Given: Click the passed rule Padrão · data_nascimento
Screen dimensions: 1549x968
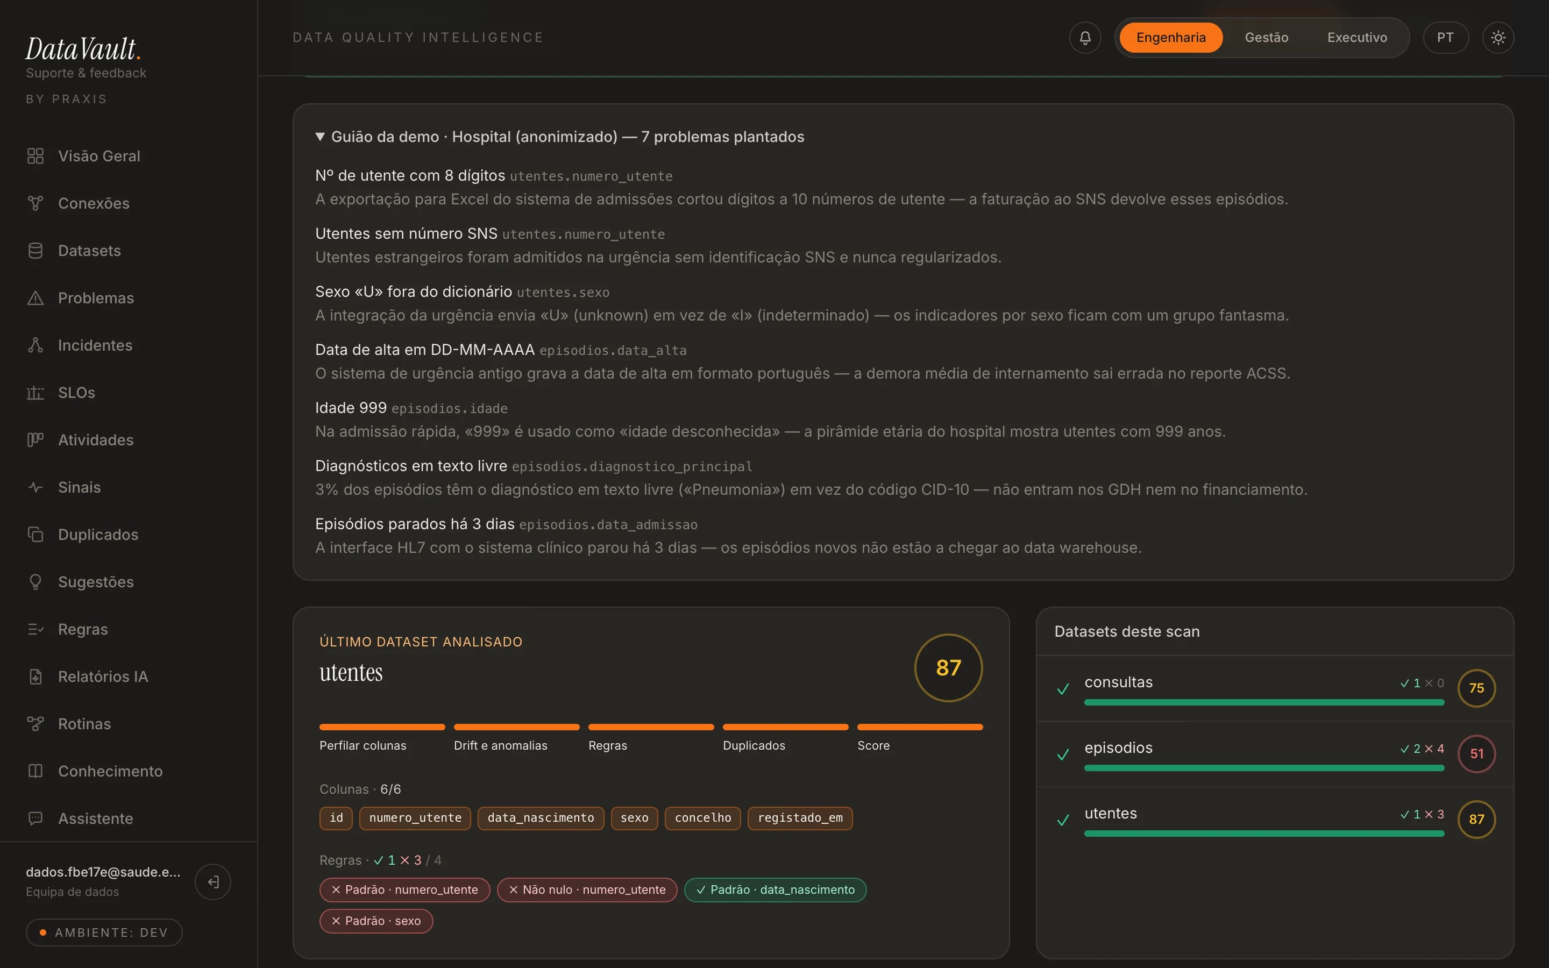Looking at the screenshot, I should tap(775, 890).
